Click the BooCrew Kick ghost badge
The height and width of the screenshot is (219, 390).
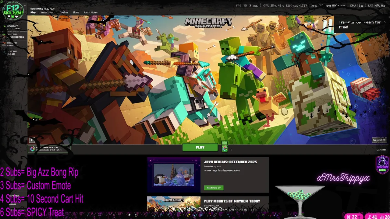pos(382,164)
